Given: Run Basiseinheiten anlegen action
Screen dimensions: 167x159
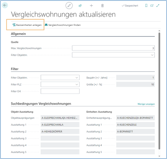Looking at the screenshot, I should point(27,25).
